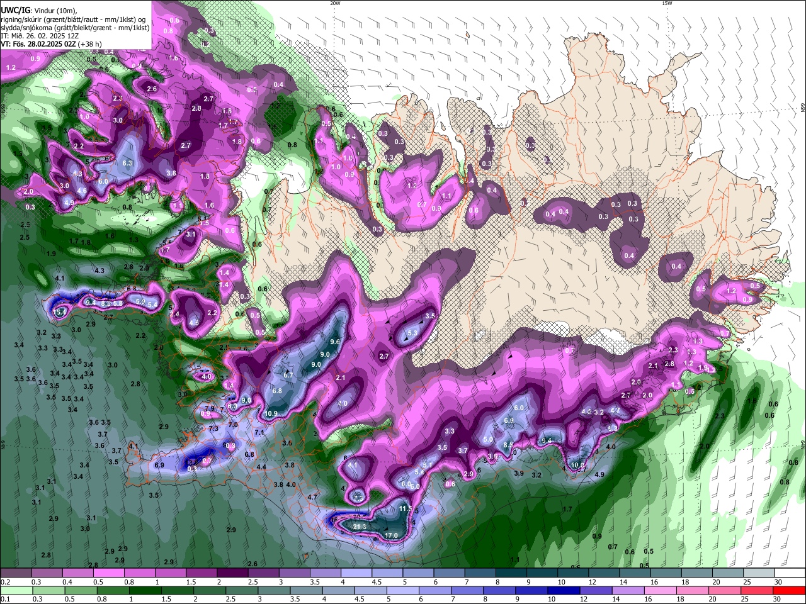The width and height of the screenshot is (806, 604).
Task: Click the precipitation value '9.6'
Action: click(x=335, y=342)
